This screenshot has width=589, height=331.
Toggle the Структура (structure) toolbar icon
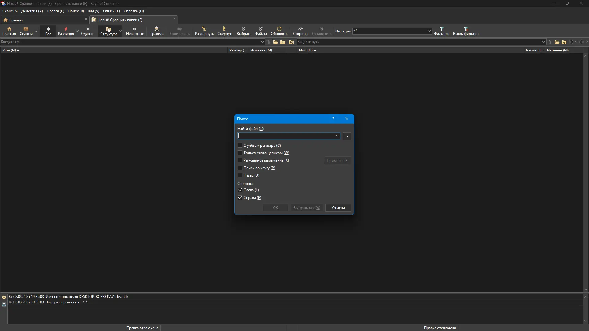[109, 31]
